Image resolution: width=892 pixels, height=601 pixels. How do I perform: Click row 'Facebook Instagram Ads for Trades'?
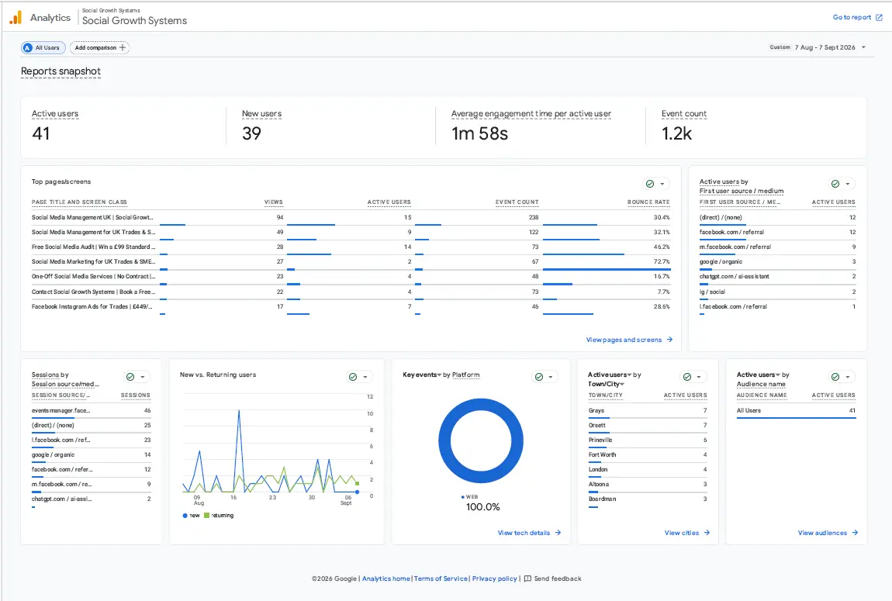point(351,306)
